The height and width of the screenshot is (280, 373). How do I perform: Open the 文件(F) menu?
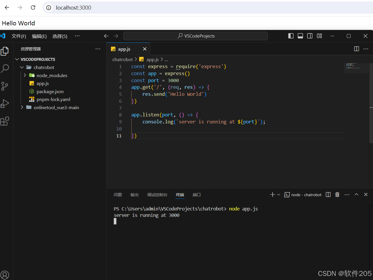click(x=19, y=36)
